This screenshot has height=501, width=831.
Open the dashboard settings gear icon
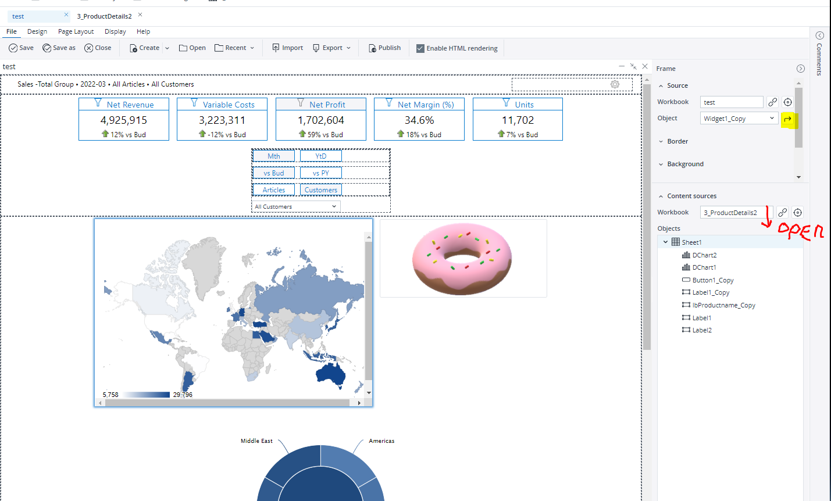(615, 84)
